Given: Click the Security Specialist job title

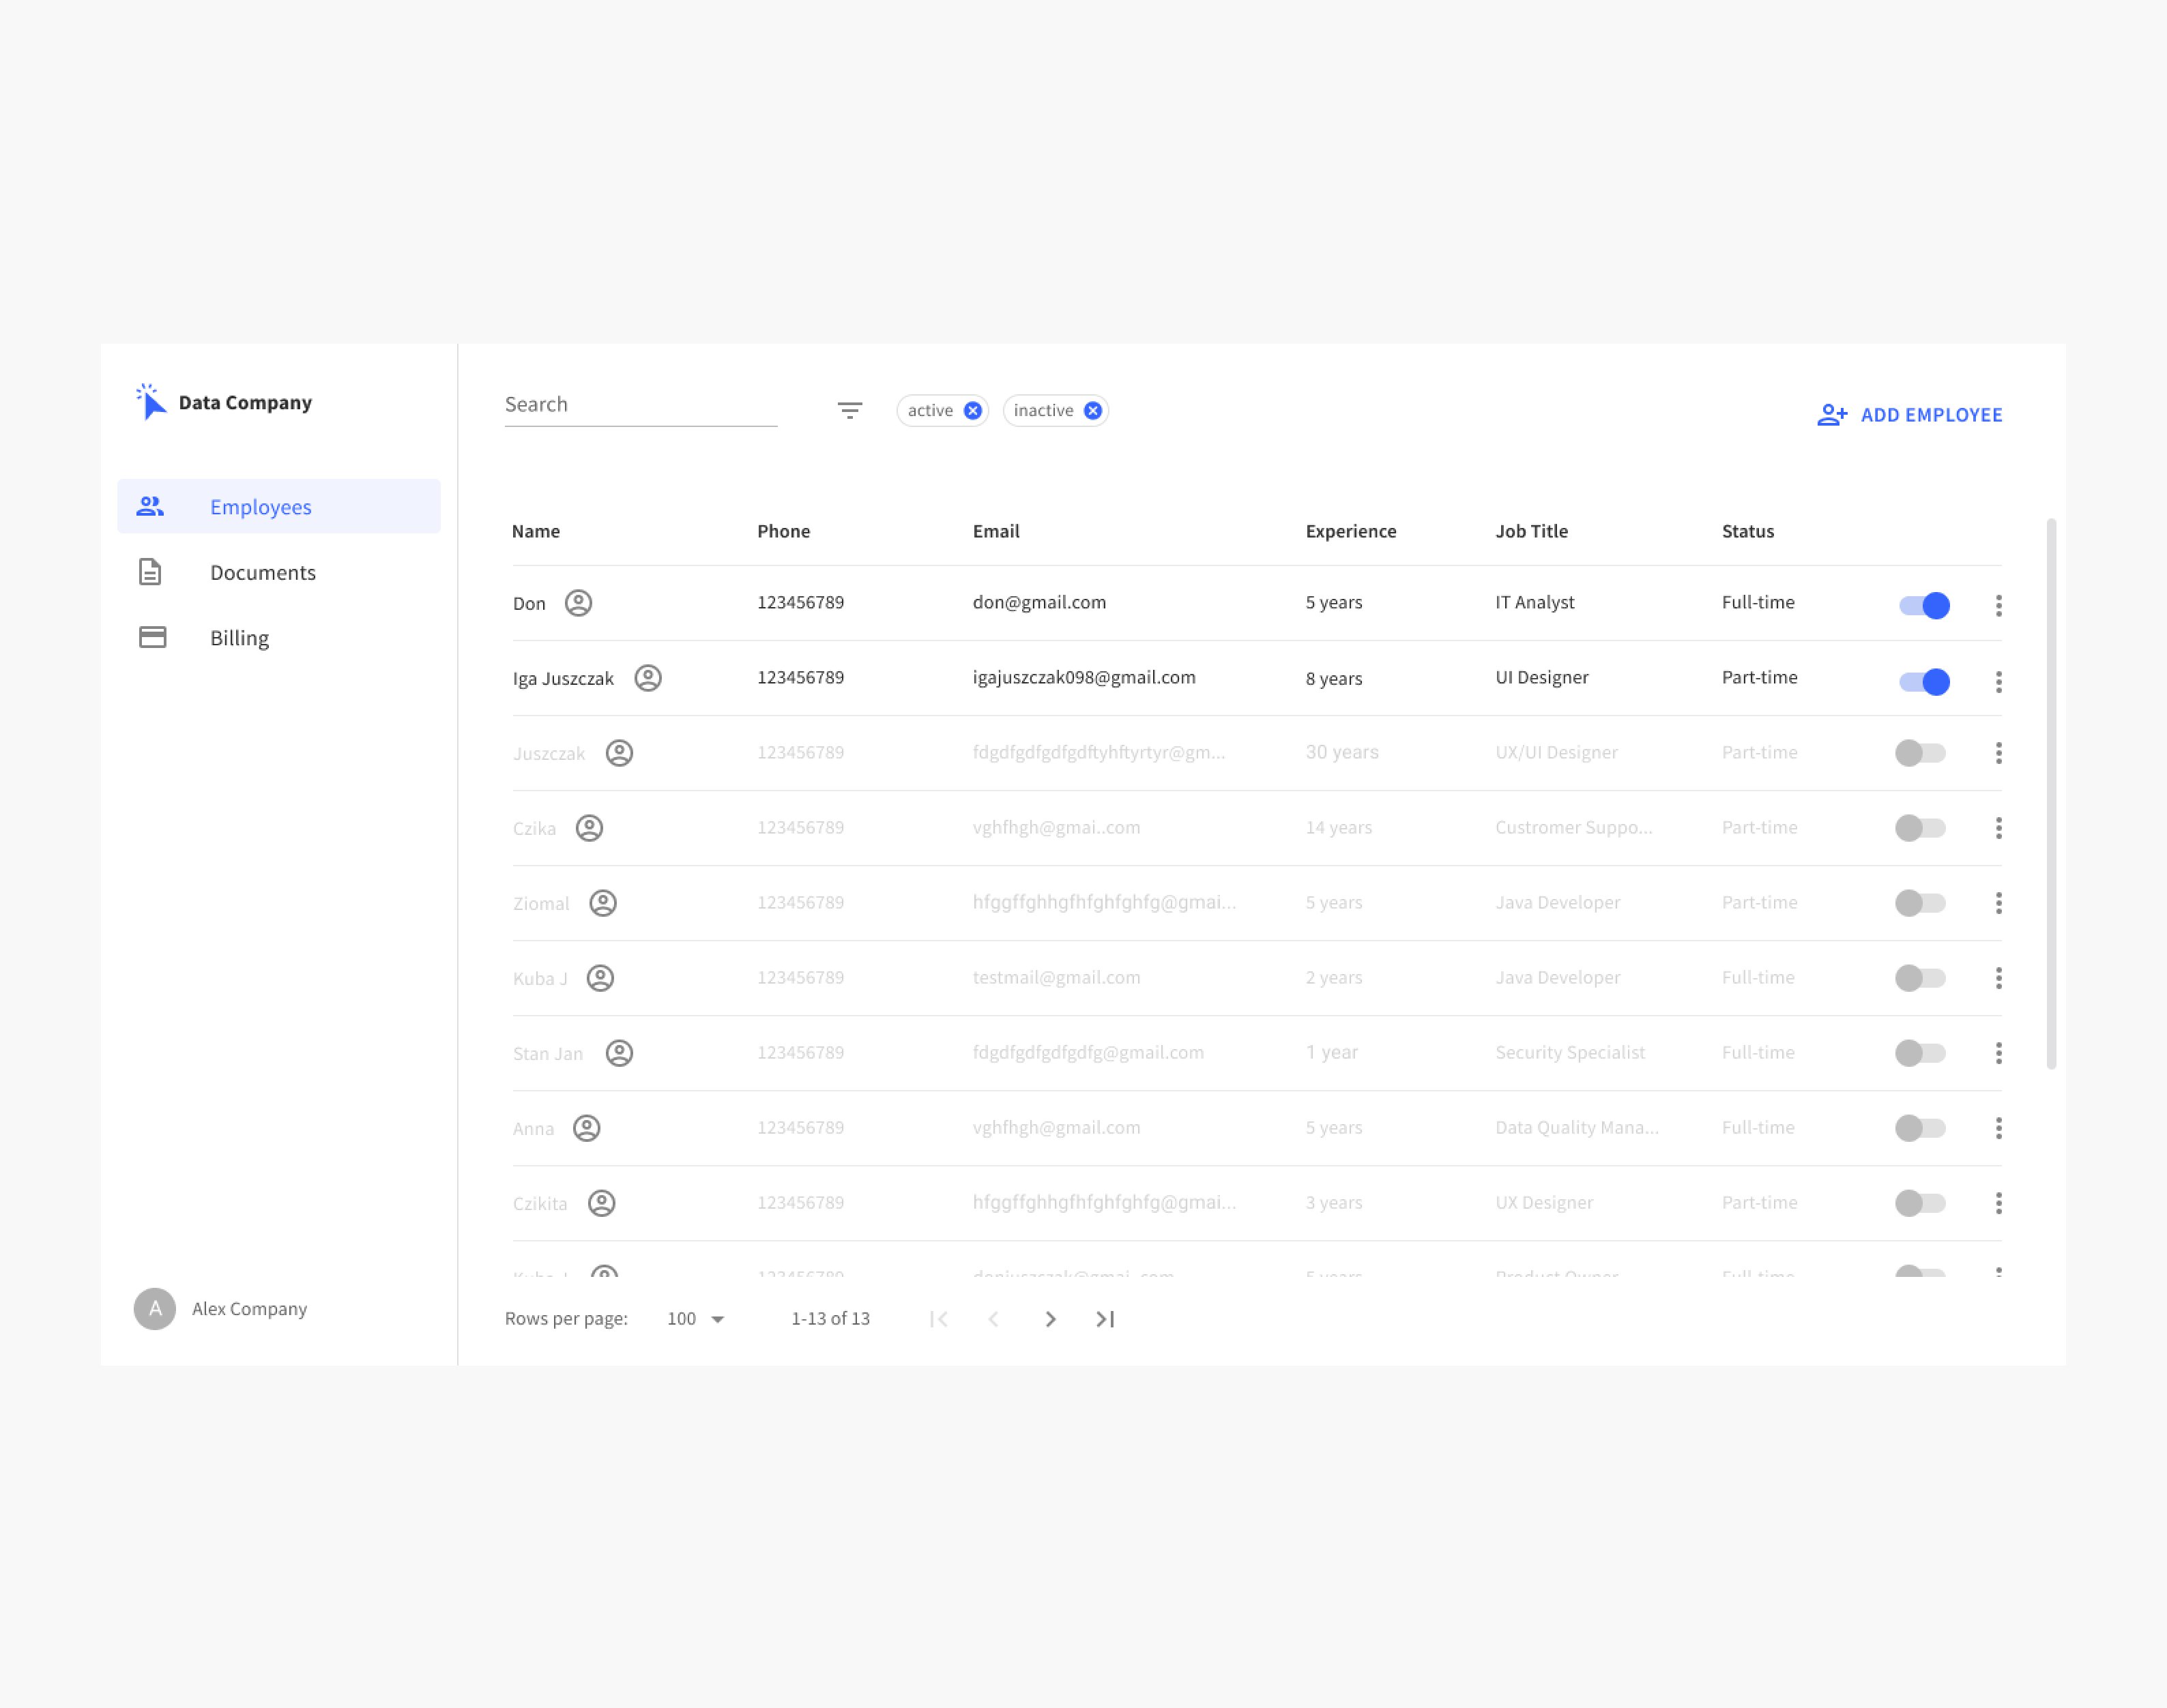Looking at the screenshot, I should click(1569, 1052).
